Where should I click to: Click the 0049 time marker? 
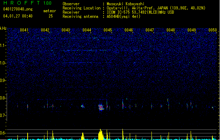click(x=192, y=30)
